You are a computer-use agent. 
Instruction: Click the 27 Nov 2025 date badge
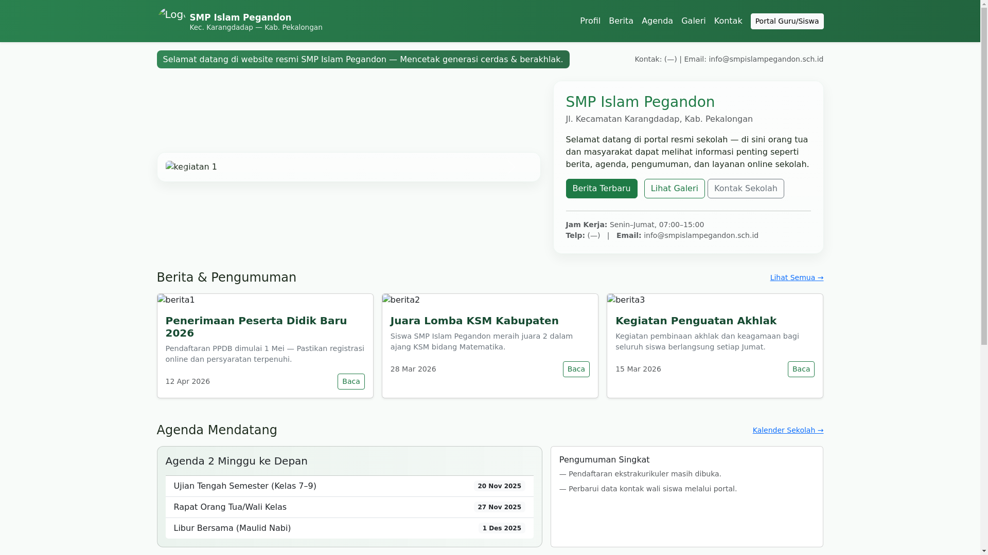(499, 507)
